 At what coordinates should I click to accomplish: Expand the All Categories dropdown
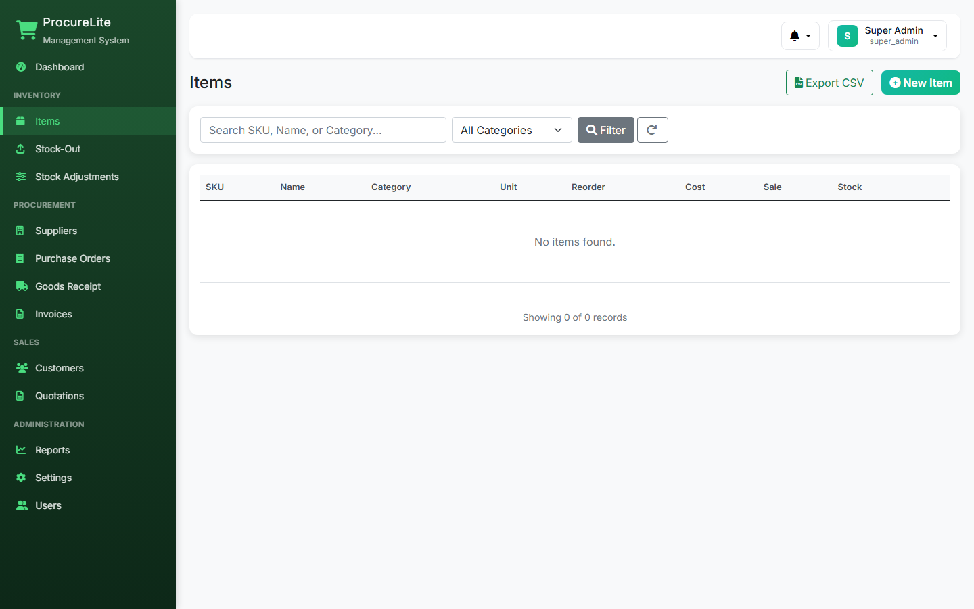pos(512,130)
